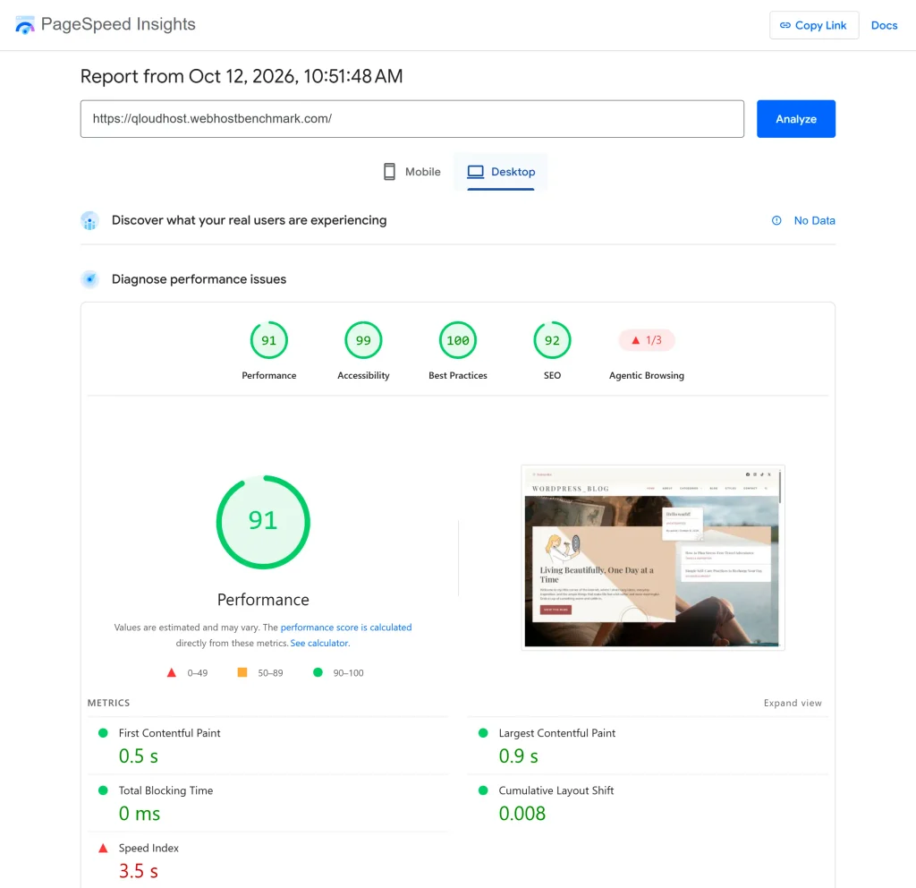Image resolution: width=916 pixels, height=888 pixels.
Task: Click the Speed Index value 3.5 s
Action: [x=138, y=871]
